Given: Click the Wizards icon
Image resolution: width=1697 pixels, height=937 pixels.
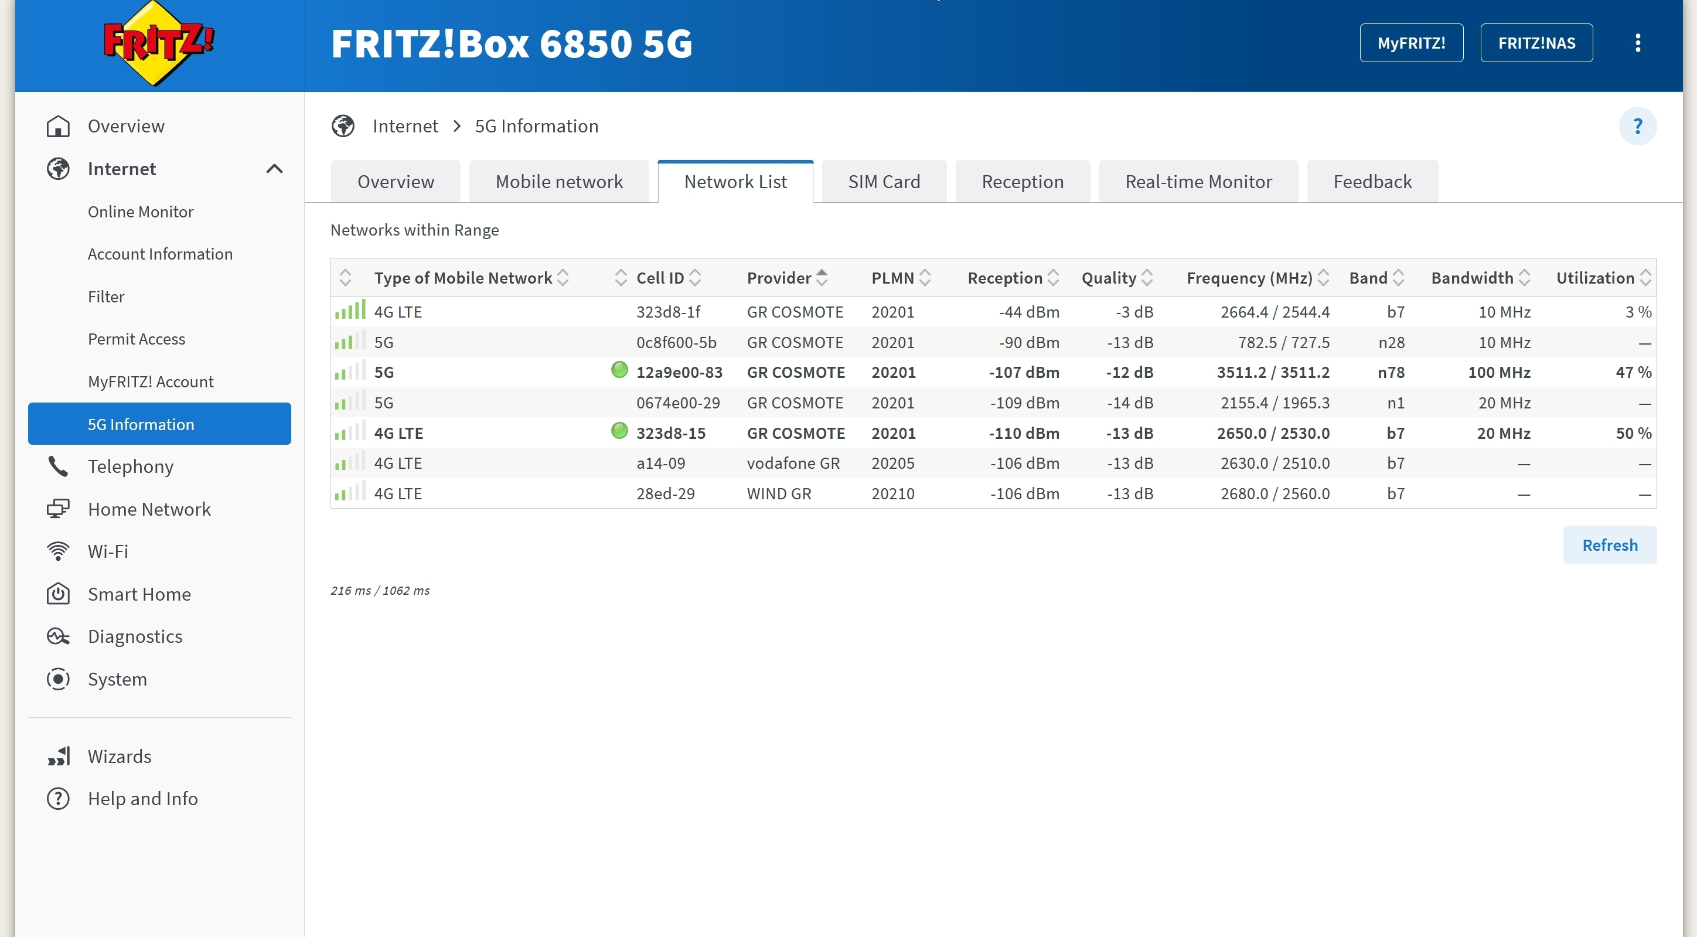Looking at the screenshot, I should click(58, 757).
